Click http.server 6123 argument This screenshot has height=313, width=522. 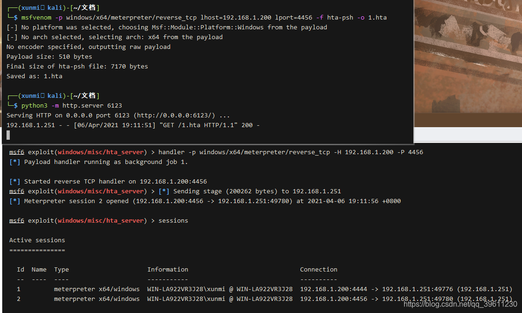click(92, 105)
